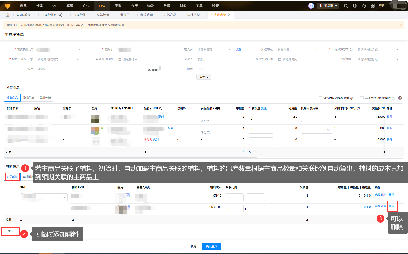The height and width of the screenshot is (254, 408).
Task: Open table column settings hexagon icon
Action: [400, 98]
